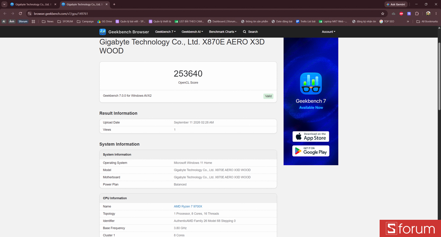View site information icon in address bar
The image size is (441, 237).
(30, 14)
